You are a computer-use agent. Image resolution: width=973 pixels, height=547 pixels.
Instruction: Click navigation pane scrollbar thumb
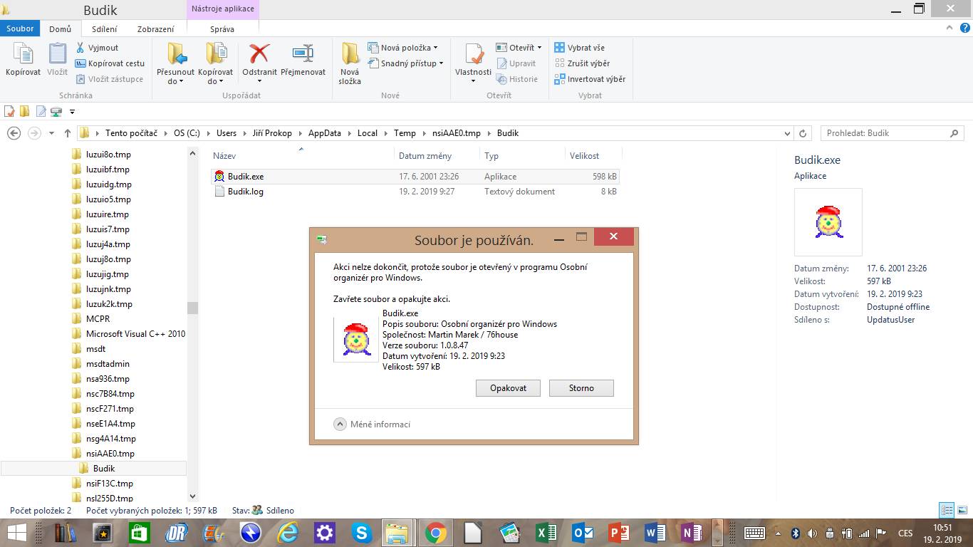pyautogui.click(x=192, y=308)
